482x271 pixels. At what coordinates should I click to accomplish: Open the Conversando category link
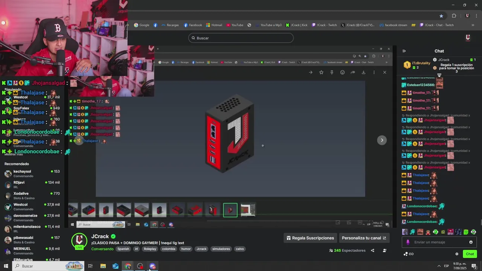[x=102, y=249]
